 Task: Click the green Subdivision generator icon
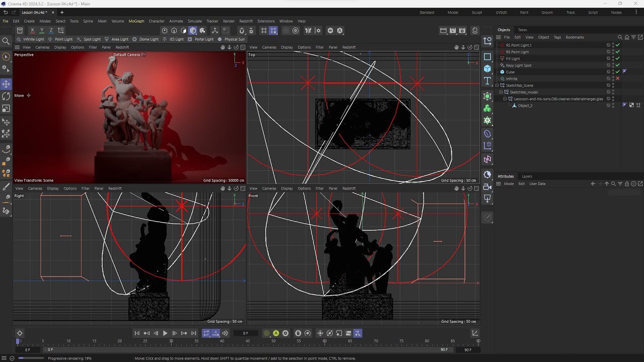(487, 96)
